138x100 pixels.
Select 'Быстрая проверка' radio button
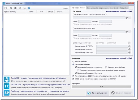pyautogui.click(x=73, y=61)
